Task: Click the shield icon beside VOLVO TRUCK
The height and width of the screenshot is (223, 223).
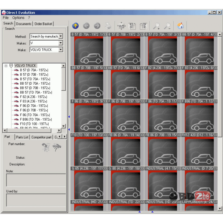Action: (x=11, y=65)
